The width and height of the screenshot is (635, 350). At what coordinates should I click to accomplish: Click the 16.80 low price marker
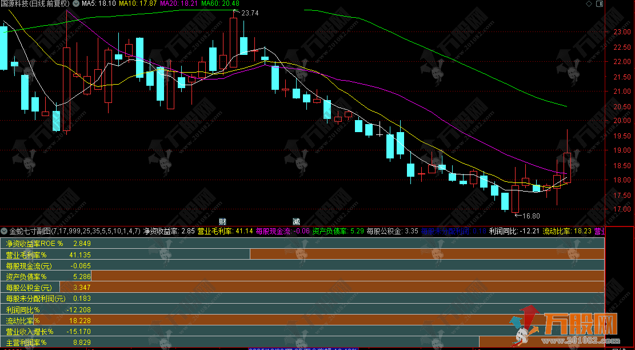coord(531,216)
